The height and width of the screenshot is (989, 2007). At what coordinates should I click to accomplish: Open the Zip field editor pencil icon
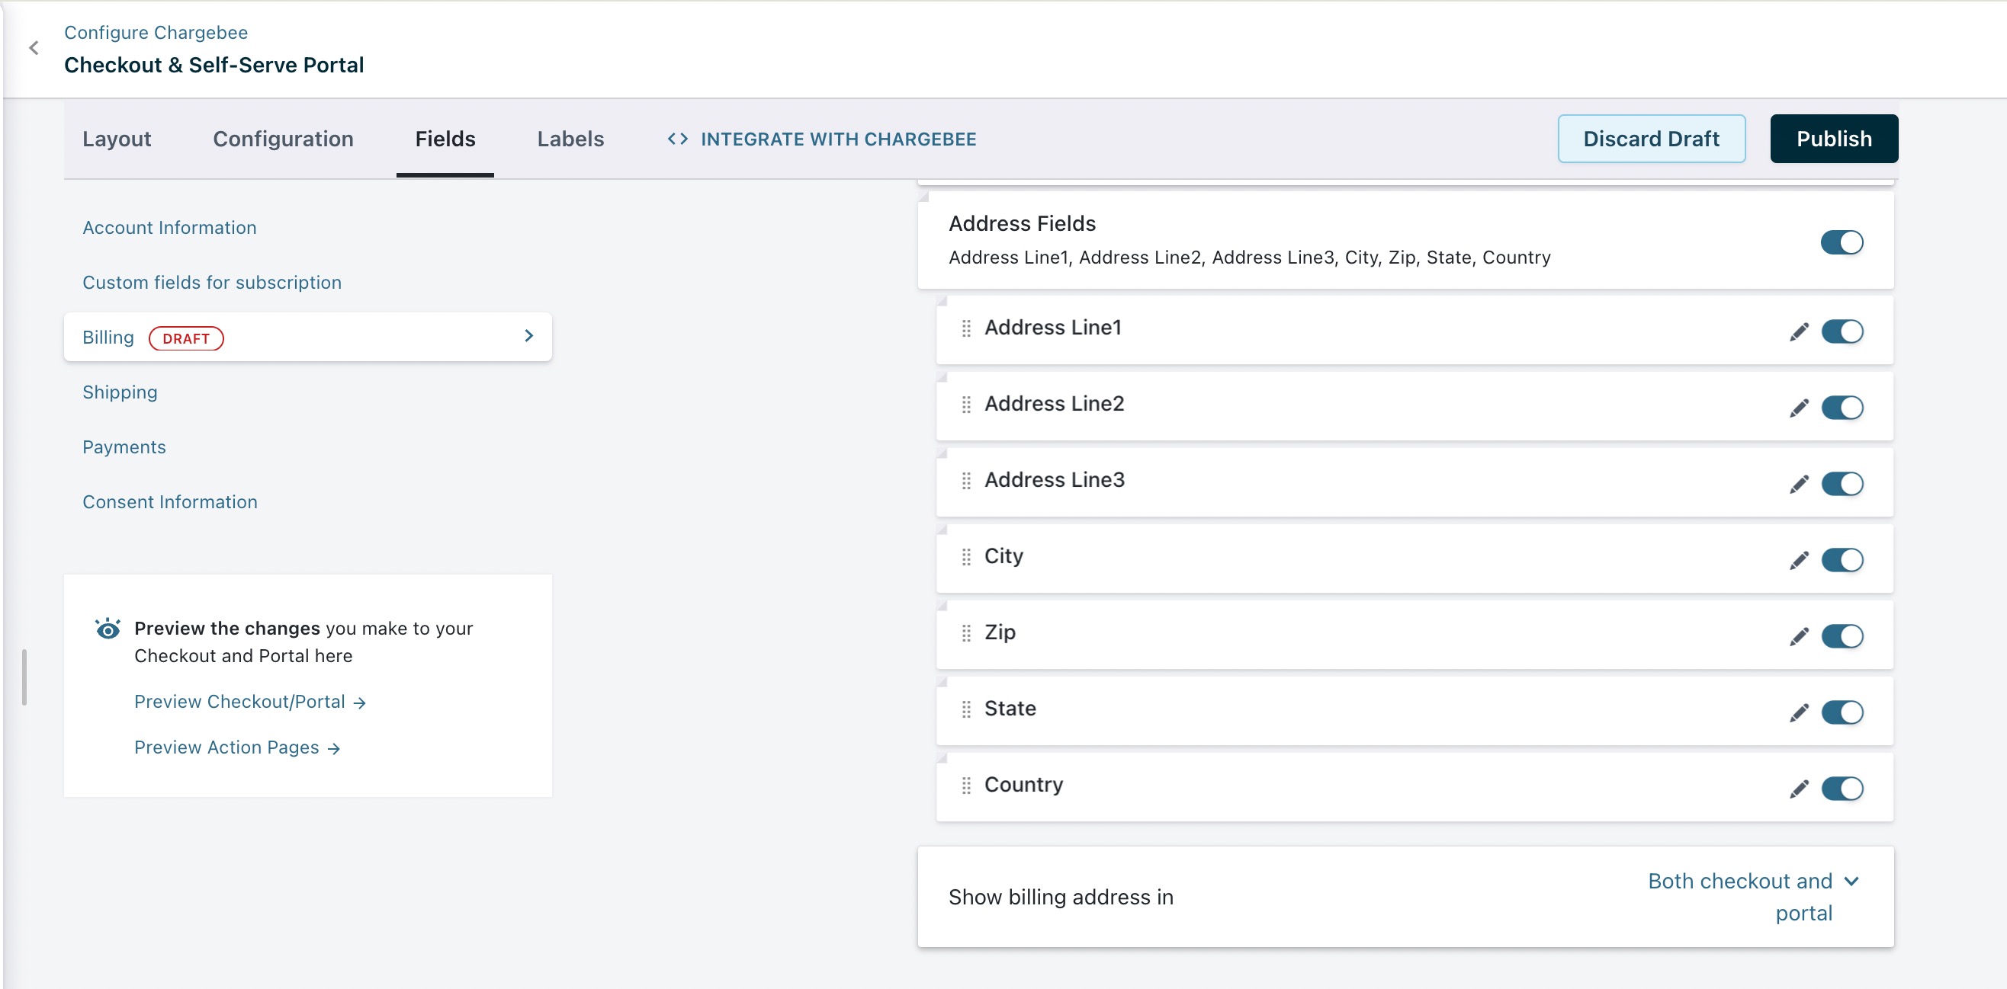click(1798, 637)
